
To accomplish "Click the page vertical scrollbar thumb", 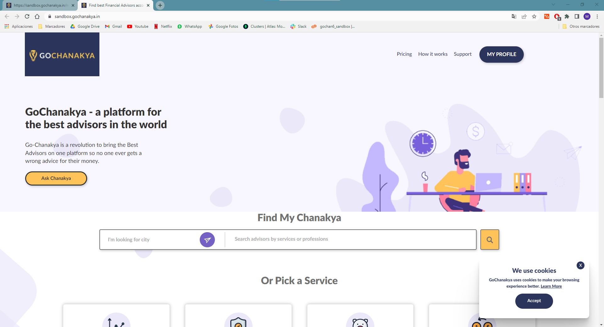I will click(601, 67).
